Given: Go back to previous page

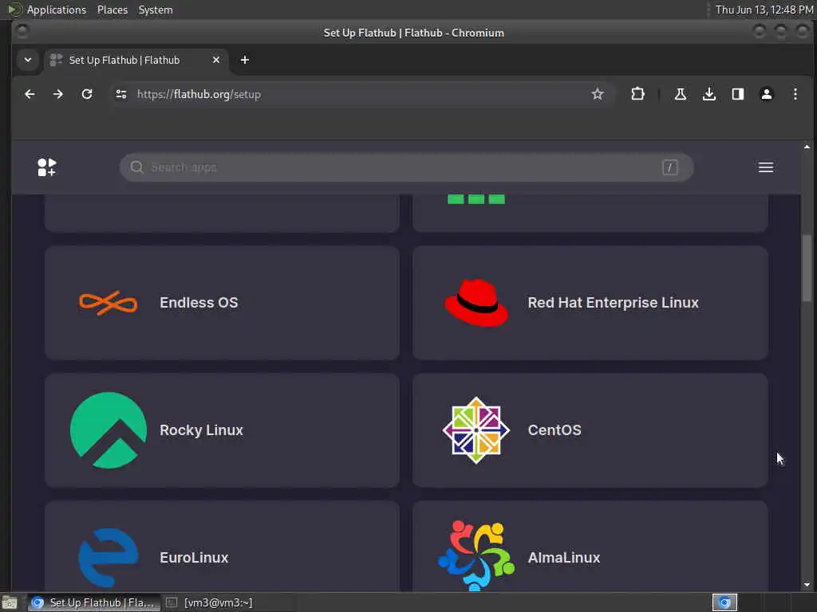Looking at the screenshot, I should point(30,94).
